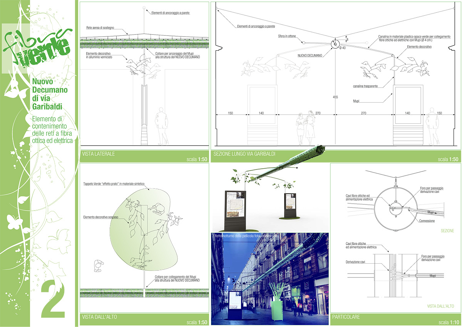Select the "Connessione" annotation in the detail

pyautogui.click(x=427, y=221)
